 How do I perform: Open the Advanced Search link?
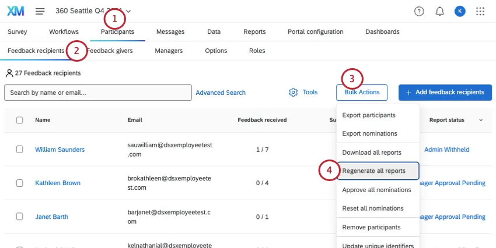coord(221,93)
